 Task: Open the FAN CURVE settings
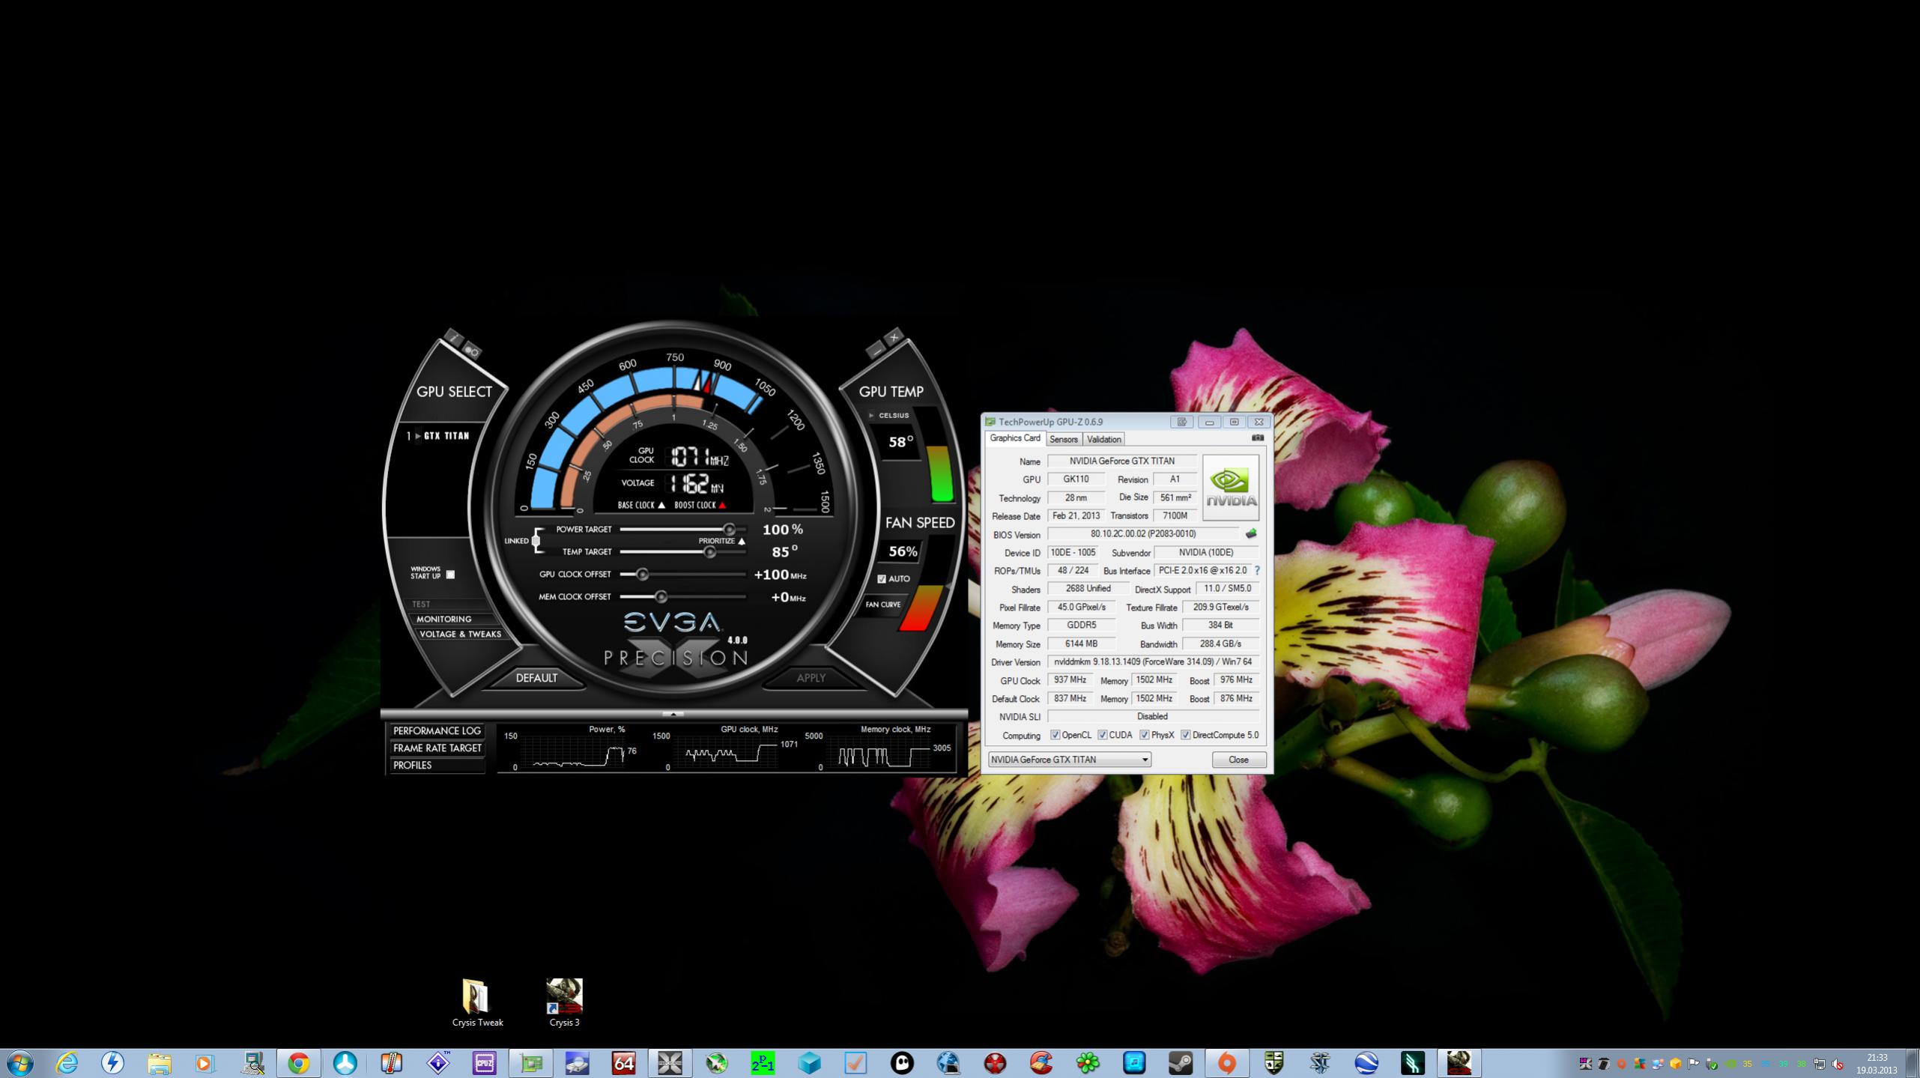pos(883,605)
